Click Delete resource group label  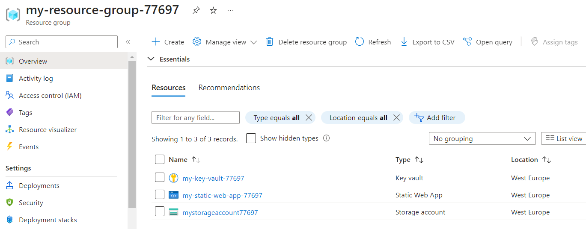312,42
